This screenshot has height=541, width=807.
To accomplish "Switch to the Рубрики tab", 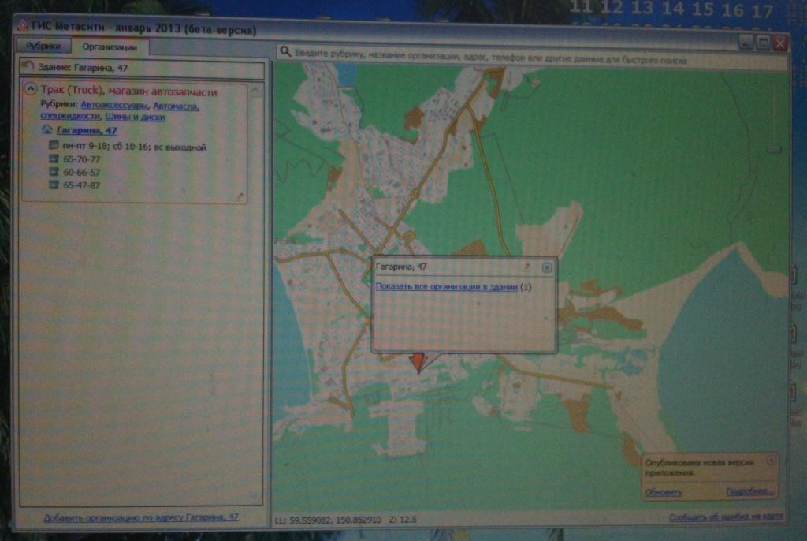I will (43, 47).
